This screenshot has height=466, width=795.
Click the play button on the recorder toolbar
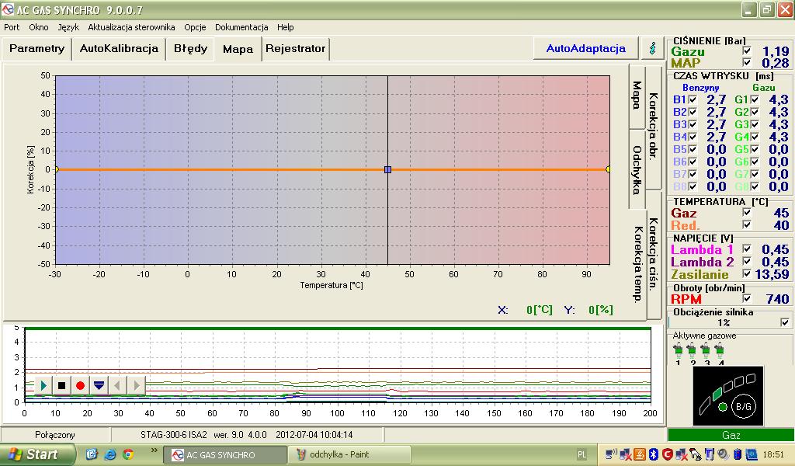[43, 385]
